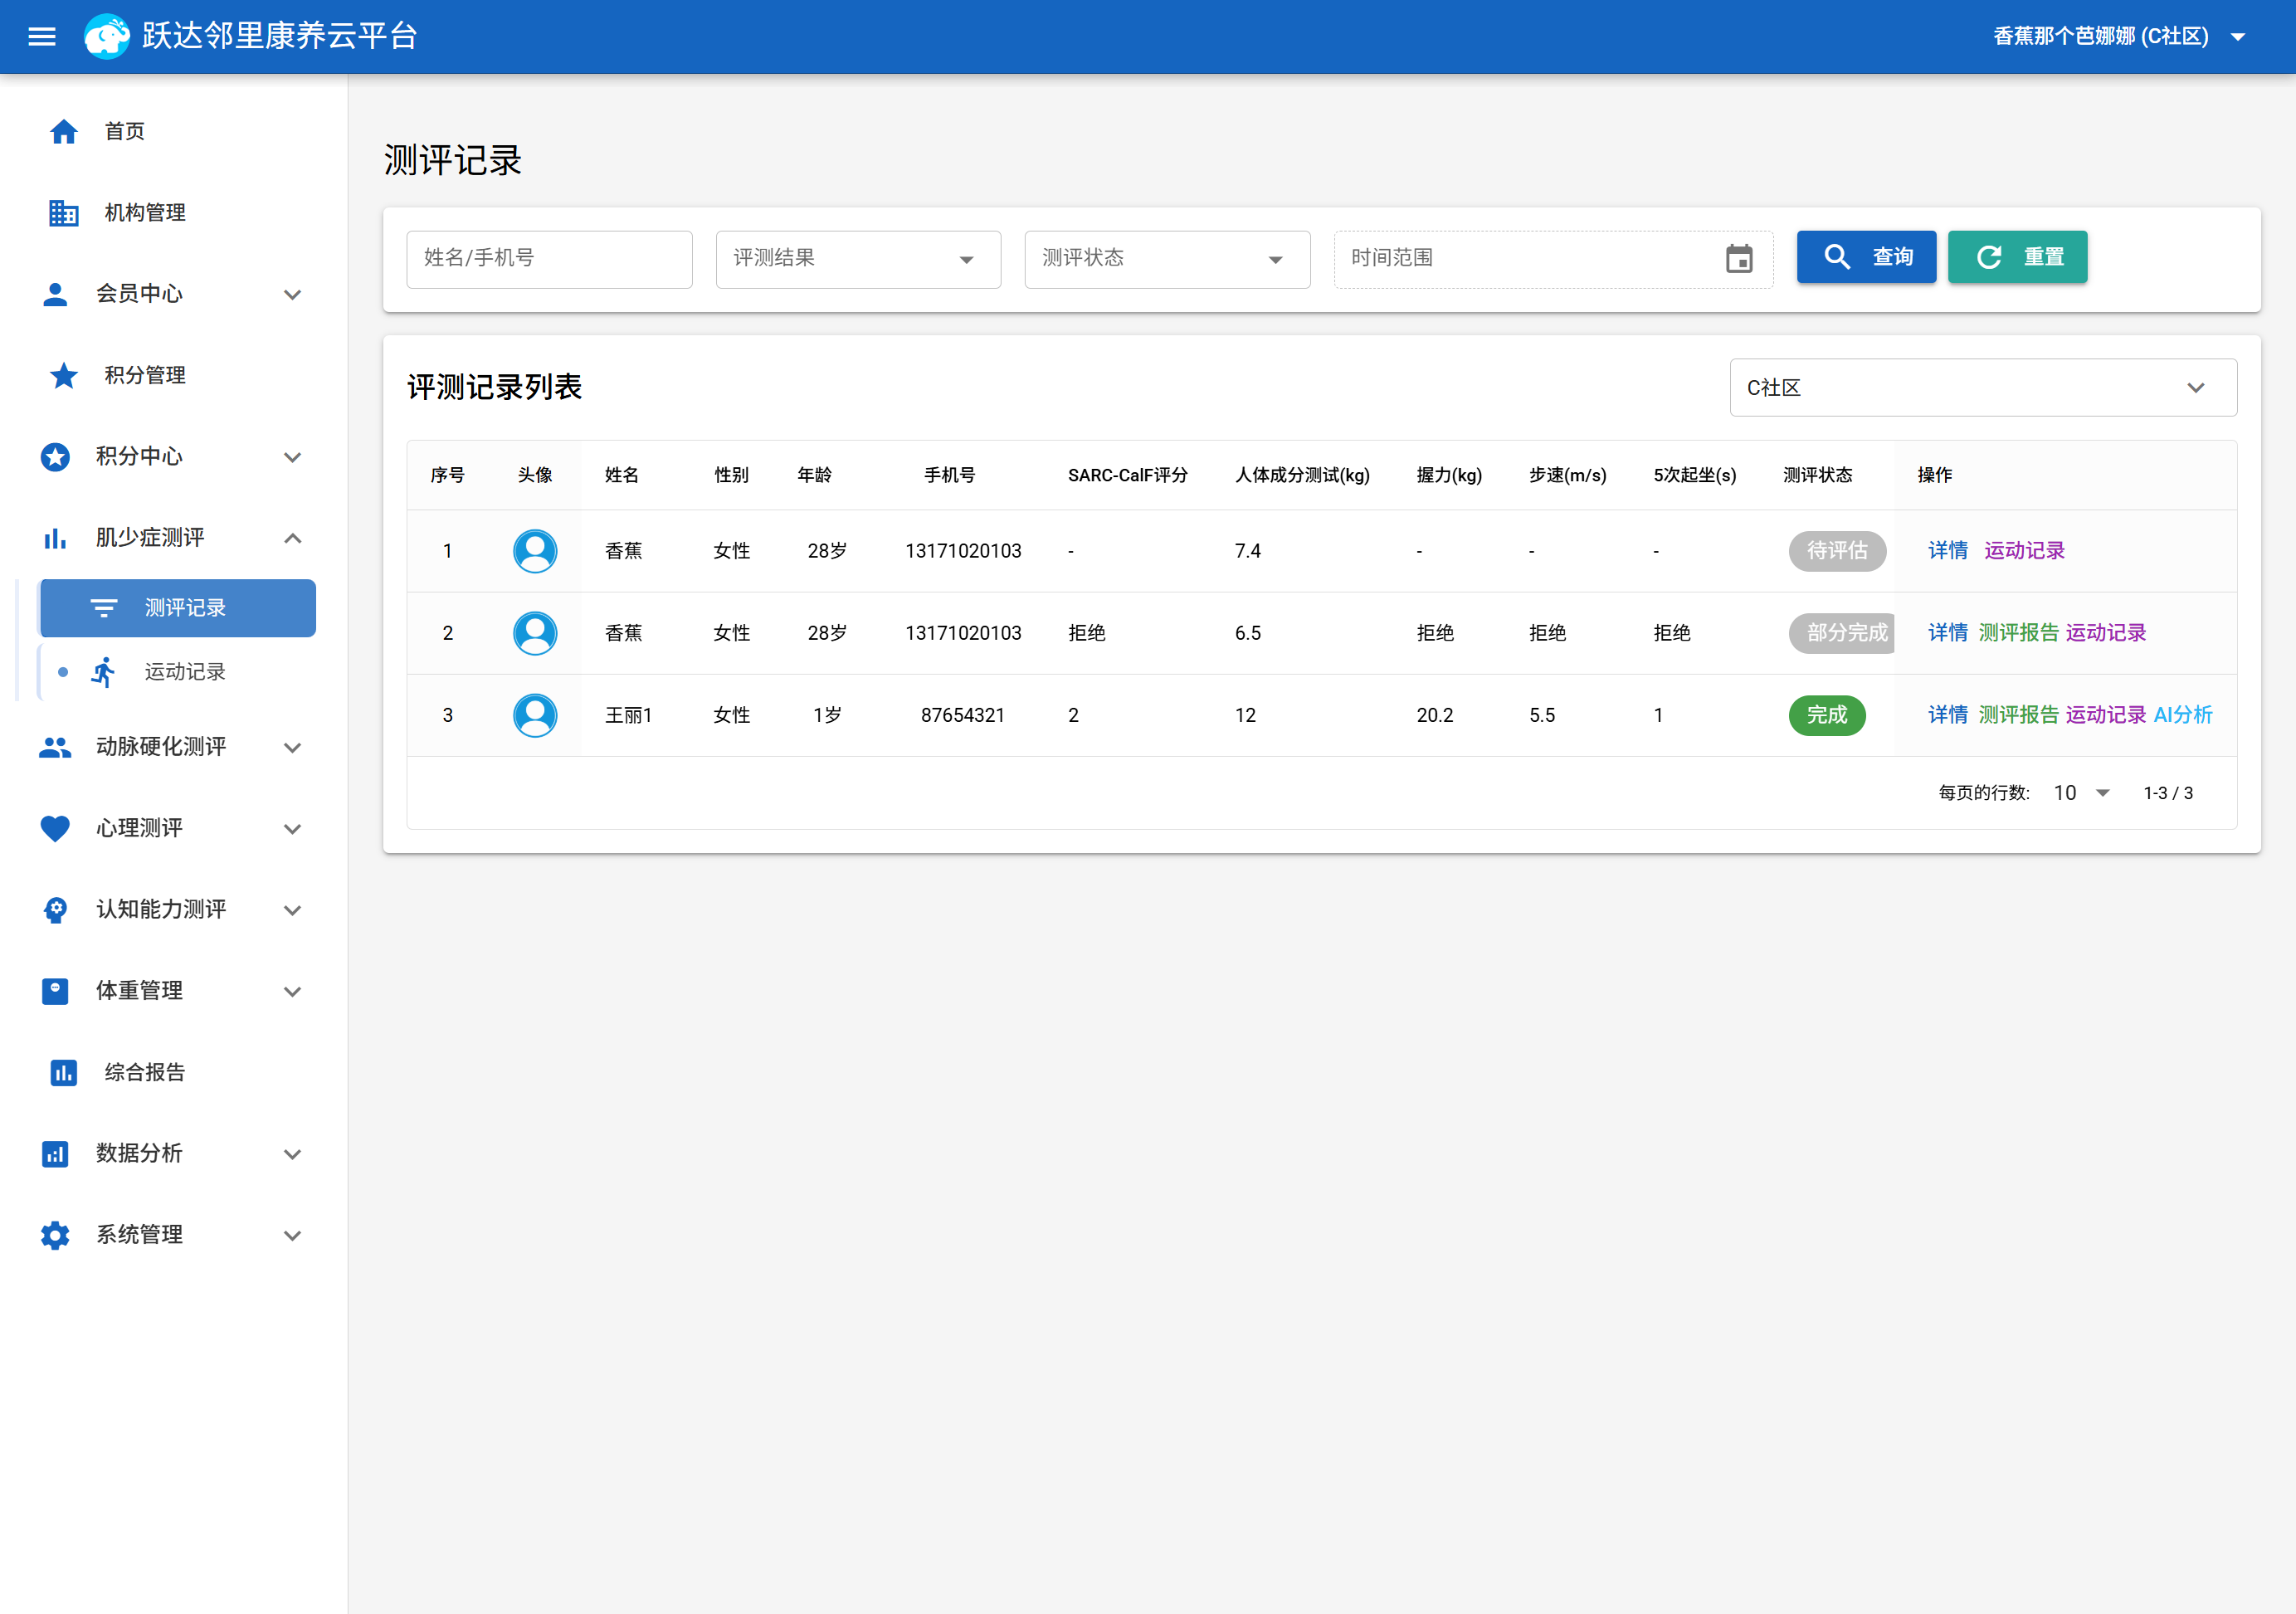Click the scale icon for 体重管理
Image resolution: width=2296 pixels, height=1614 pixels.
coord(55,991)
